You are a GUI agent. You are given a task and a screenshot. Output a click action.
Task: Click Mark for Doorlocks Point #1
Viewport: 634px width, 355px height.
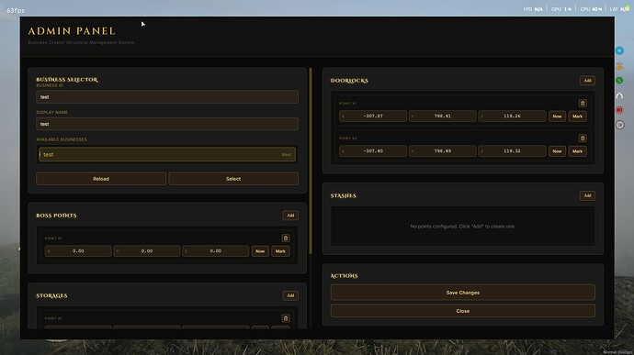pyautogui.click(x=577, y=116)
